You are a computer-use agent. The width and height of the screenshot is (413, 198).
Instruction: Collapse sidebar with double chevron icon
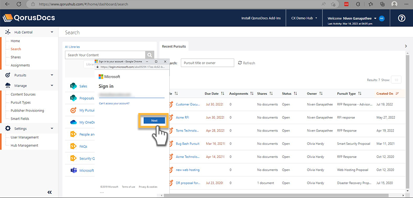(x=50, y=192)
